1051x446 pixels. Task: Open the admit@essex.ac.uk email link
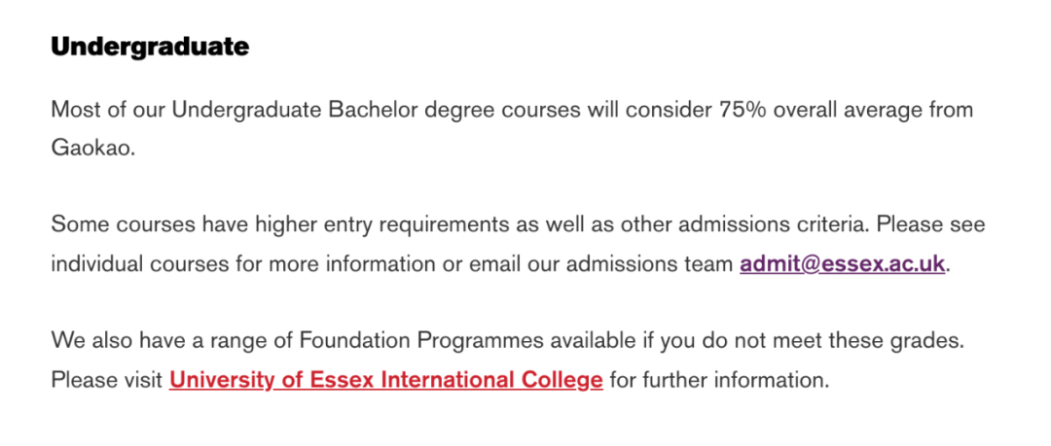click(843, 264)
